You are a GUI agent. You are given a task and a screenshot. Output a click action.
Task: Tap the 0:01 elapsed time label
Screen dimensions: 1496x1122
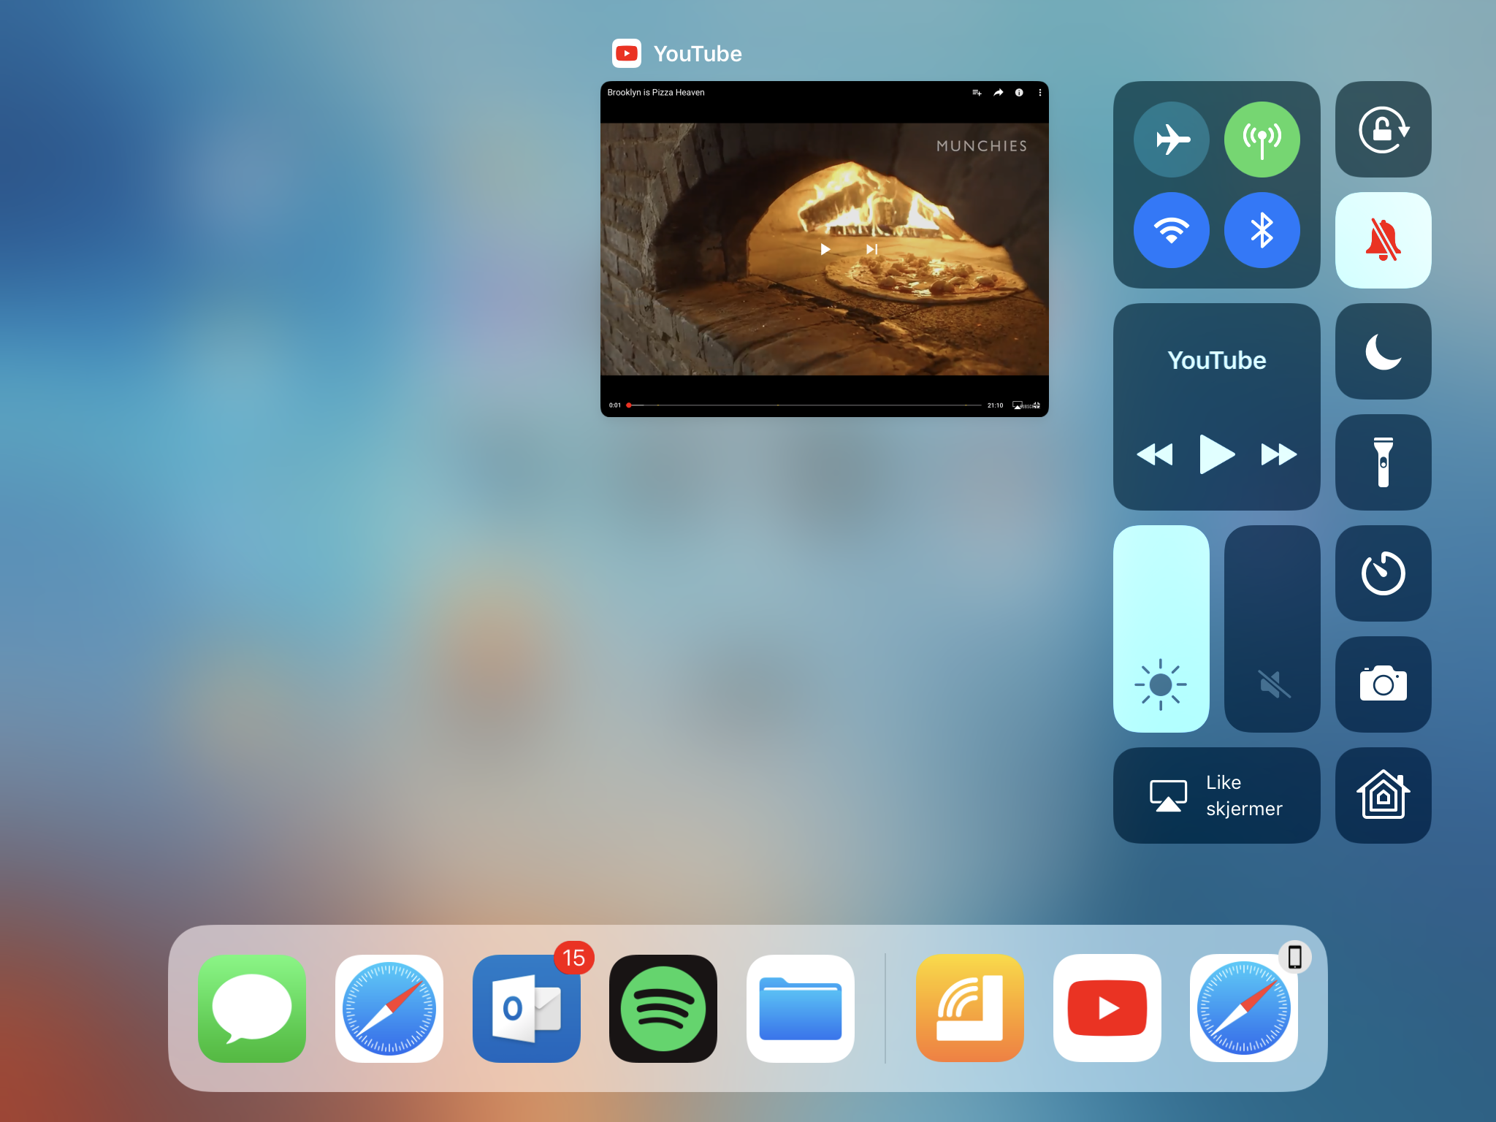615,405
